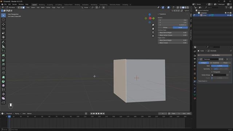The width and height of the screenshot is (233, 131).
Task: Select the Select Box tool
Action: click(x=3, y=15)
